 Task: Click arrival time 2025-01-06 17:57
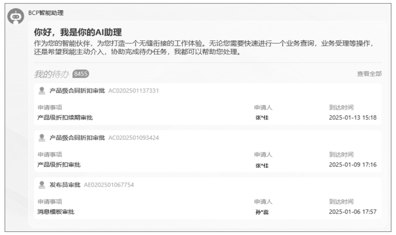[x=353, y=212]
